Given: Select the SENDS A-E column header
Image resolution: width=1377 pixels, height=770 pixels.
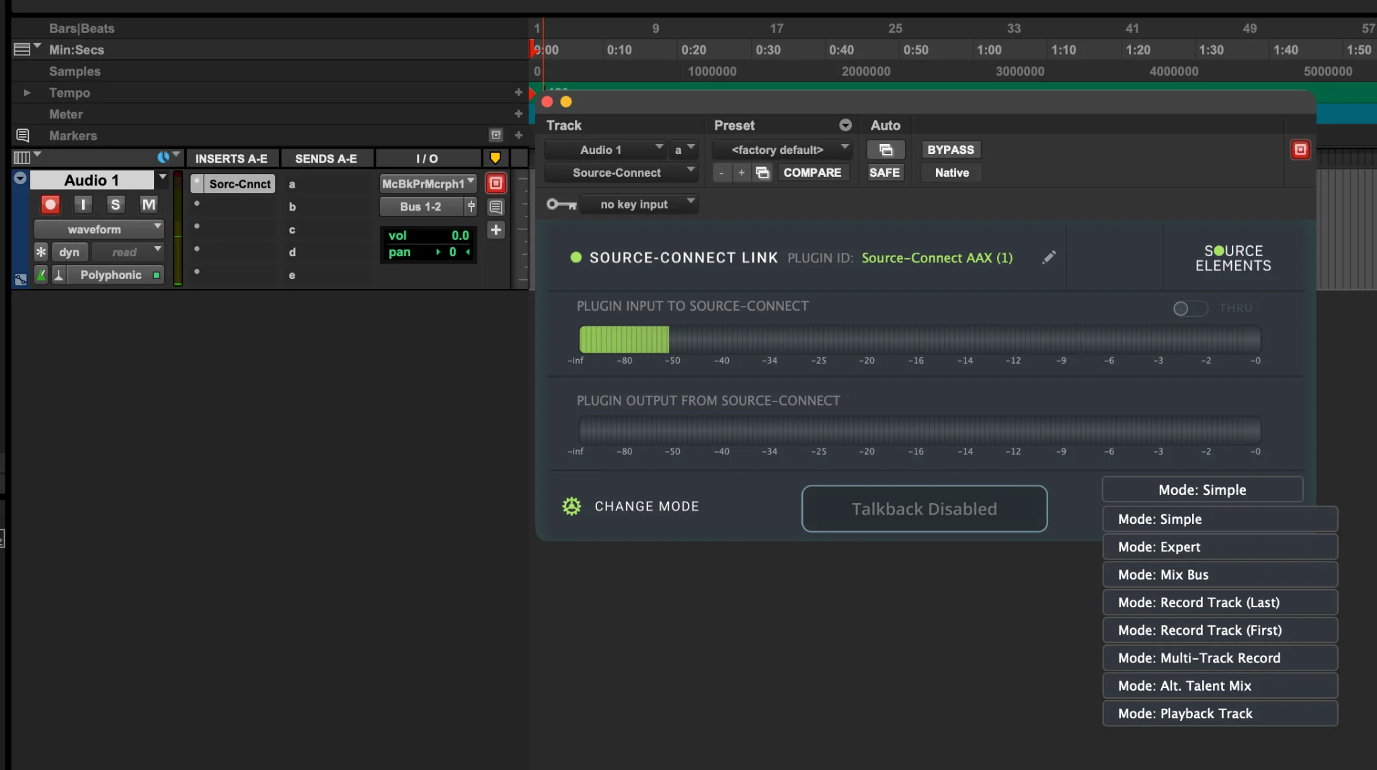Looking at the screenshot, I should (326, 159).
